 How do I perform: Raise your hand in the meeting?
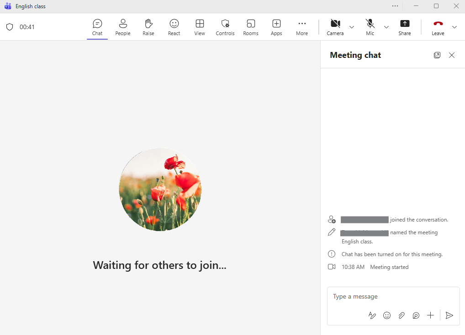tap(148, 27)
